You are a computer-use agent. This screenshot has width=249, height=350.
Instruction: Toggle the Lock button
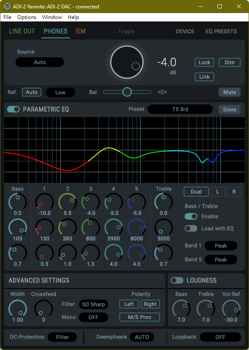pyautogui.click(x=204, y=62)
